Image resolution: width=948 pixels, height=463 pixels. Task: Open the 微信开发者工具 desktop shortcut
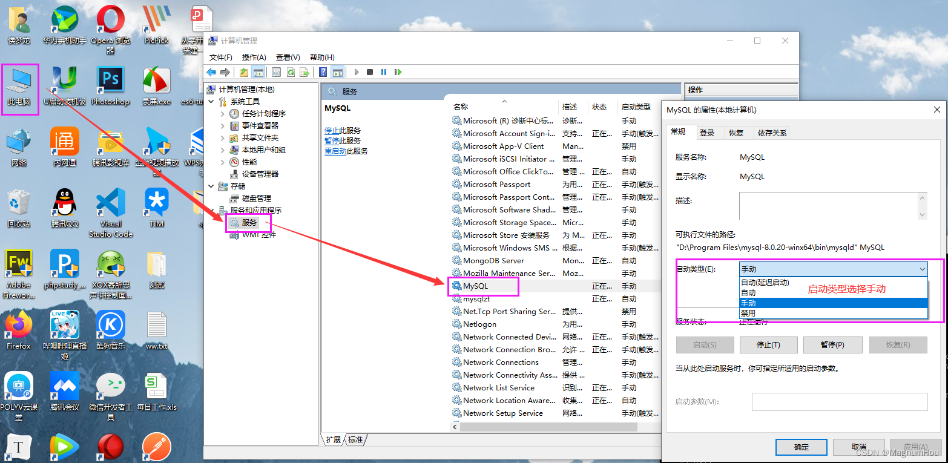point(110,396)
